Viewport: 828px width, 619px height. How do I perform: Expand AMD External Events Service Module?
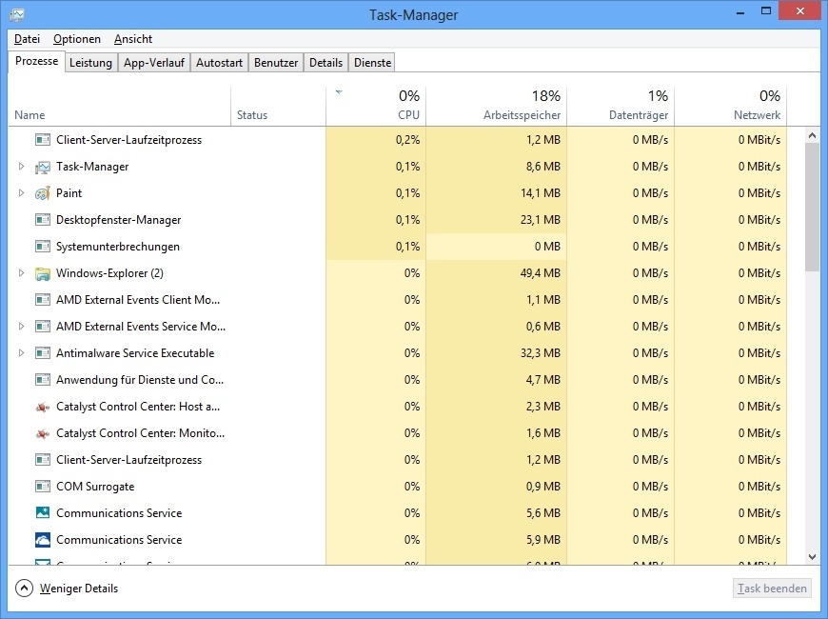point(21,326)
